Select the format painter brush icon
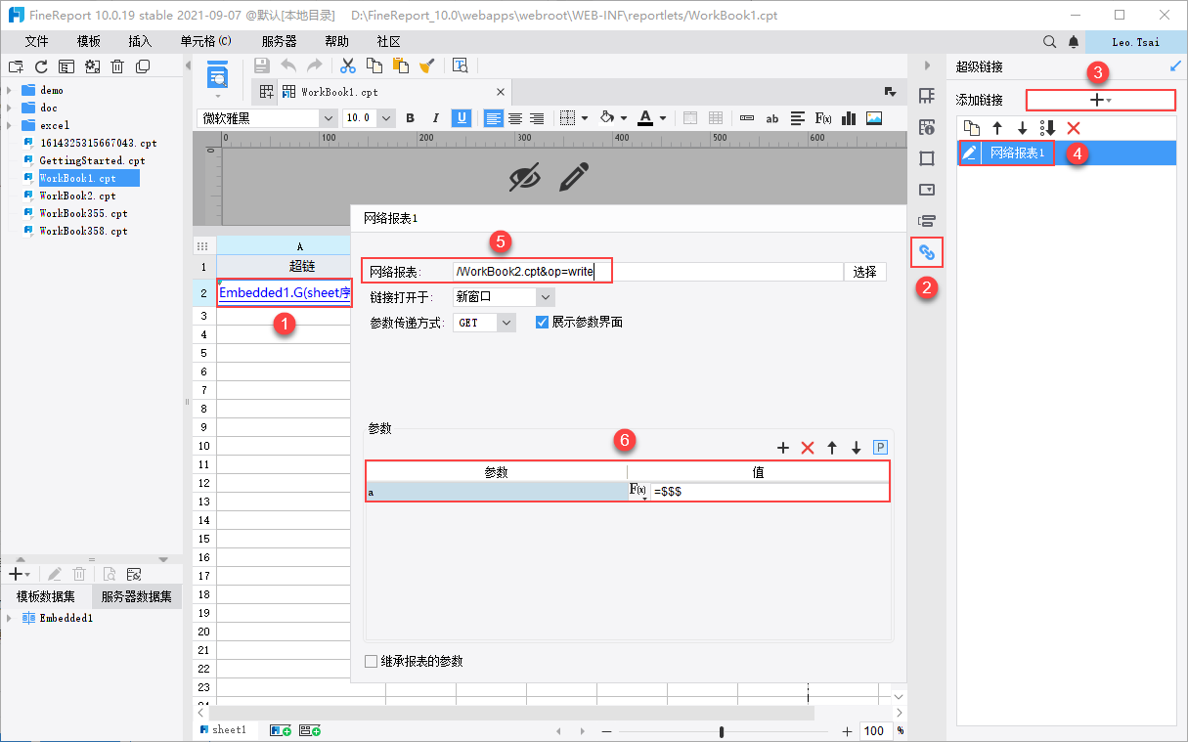Image resolution: width=1188 pixels, height=742 pixels. pyautogui.click(x=426, y=65)
